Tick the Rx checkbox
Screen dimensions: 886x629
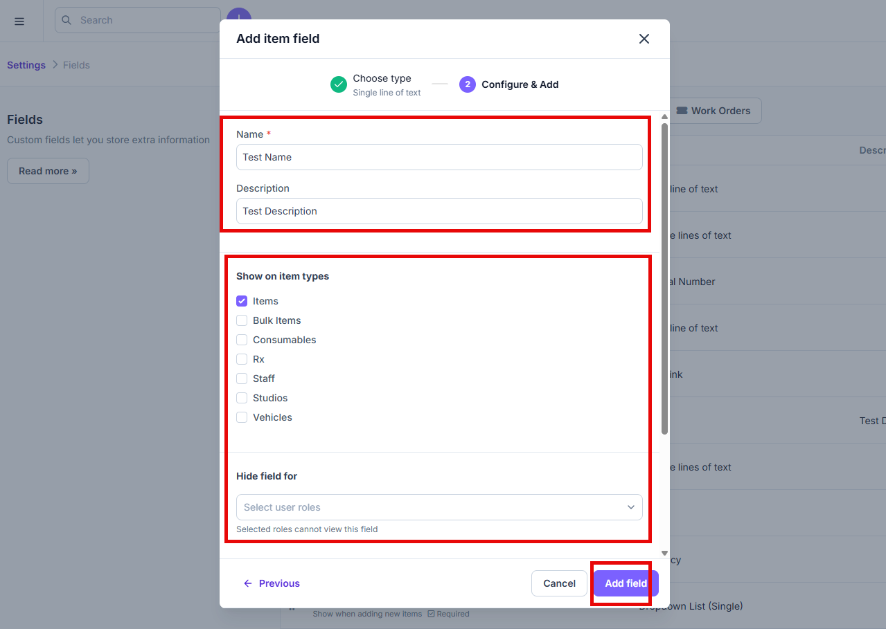coord(242,359)
